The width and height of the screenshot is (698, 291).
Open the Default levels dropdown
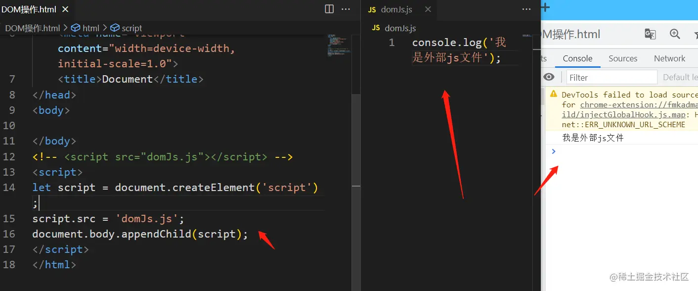click(680, 77)
